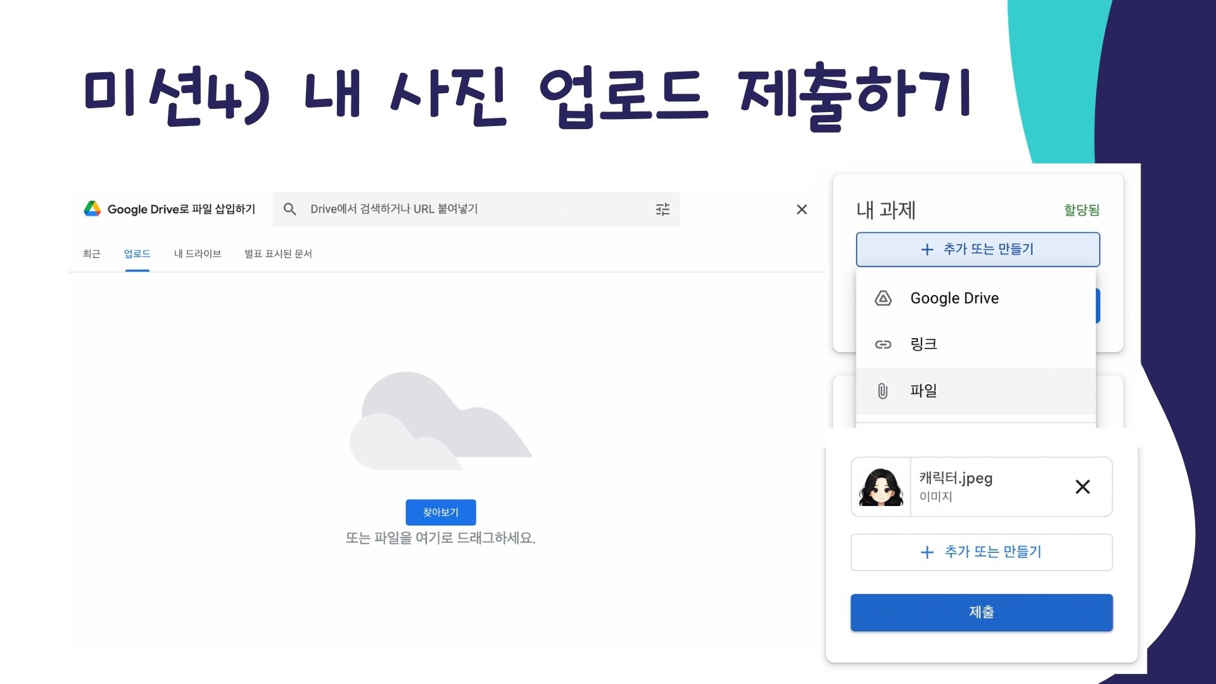This screenshot has height=684, width=1216.
Task: Open the 캐릭터.jpeg thumbnail image
Action: (x=880, y=486)
